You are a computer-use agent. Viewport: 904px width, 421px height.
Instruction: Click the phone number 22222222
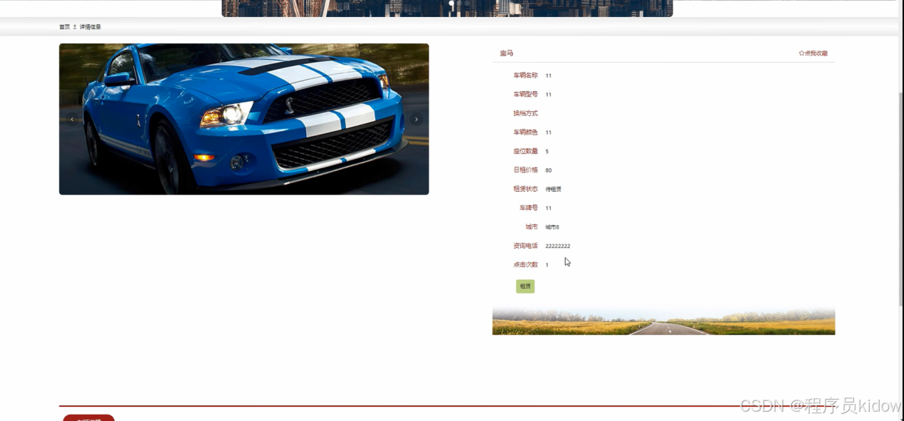558,246
